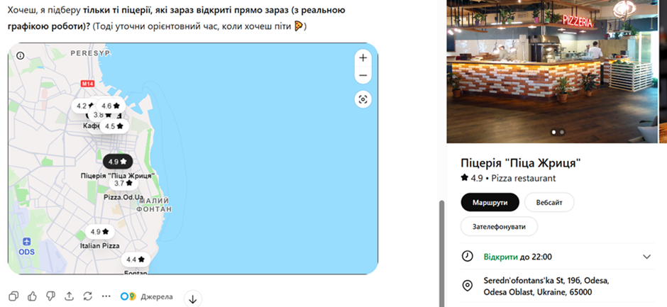Image resolution: width=667 pixels, height=307 pixels.
Task: Click the regenerate response icon
Action: [87, 296]
